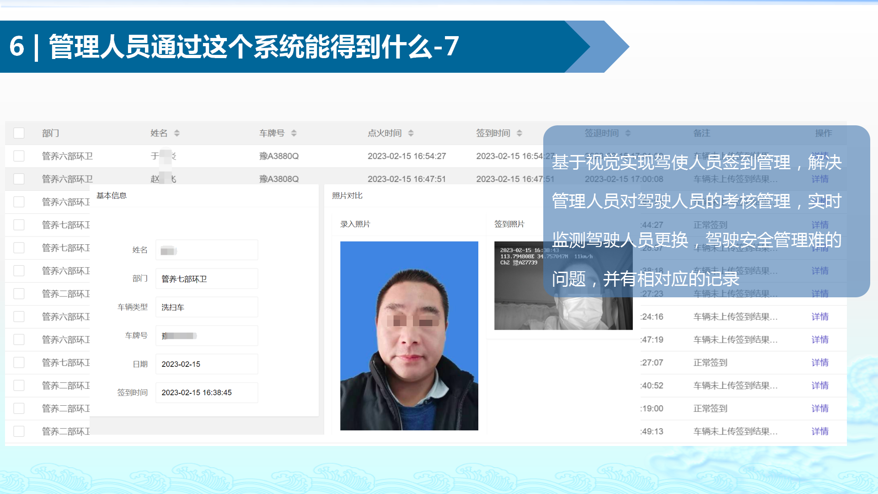Click the 照片对比 panel title
The height and width of the screenshot is (494, 878).
[x=347, y=195]
